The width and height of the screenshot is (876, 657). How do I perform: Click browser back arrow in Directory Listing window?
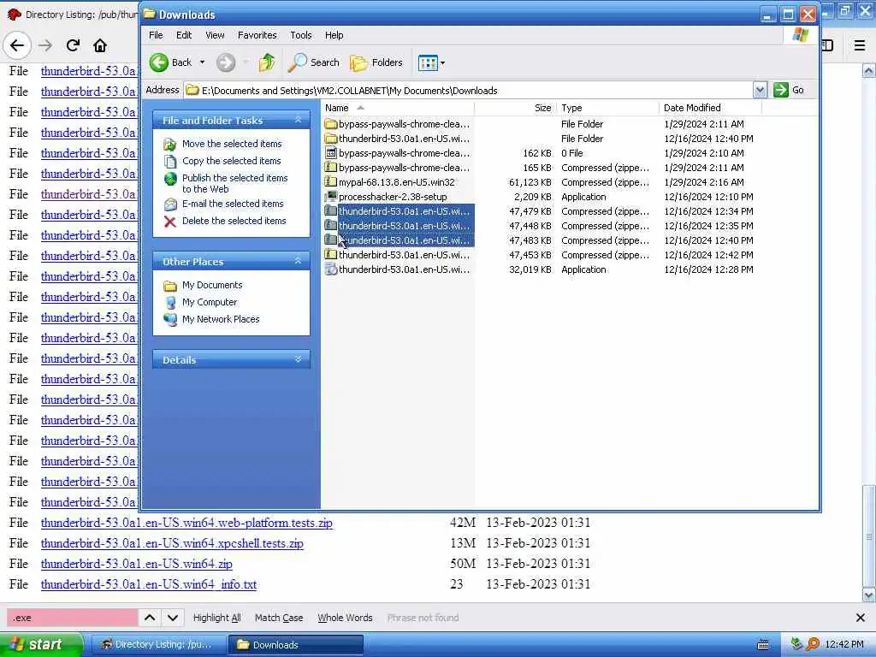(x=17, y=45)
